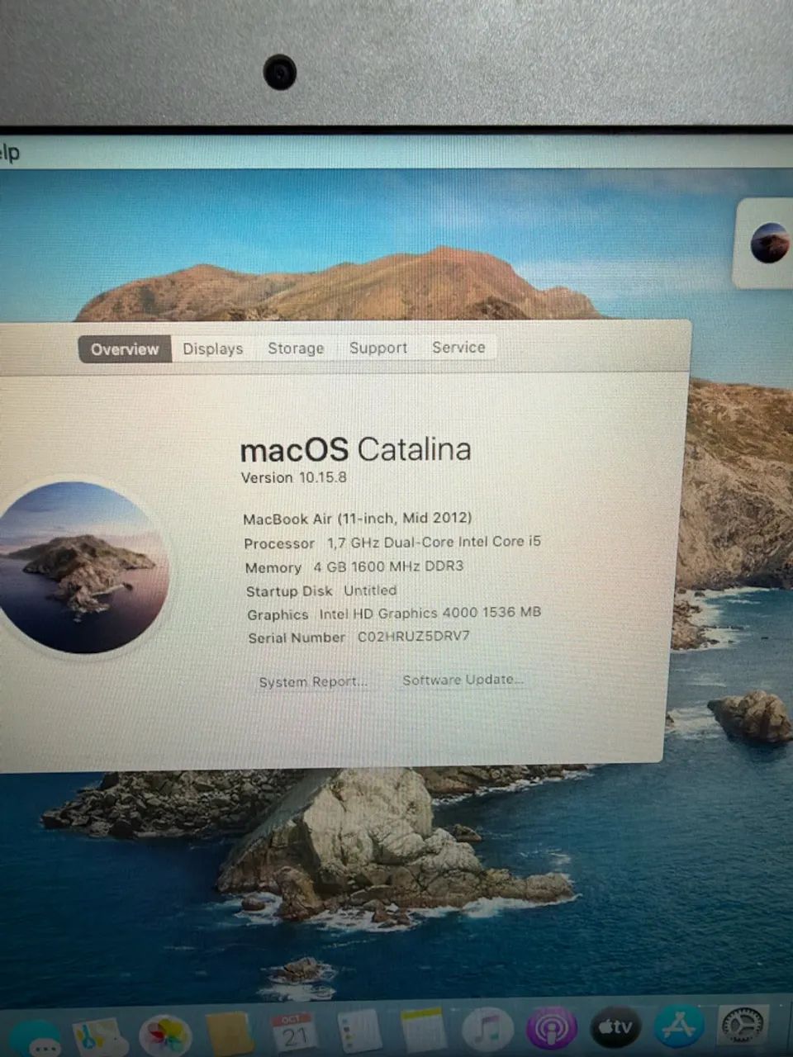
Task: Open System Preferences gear icon
Action: point(743,1026)
